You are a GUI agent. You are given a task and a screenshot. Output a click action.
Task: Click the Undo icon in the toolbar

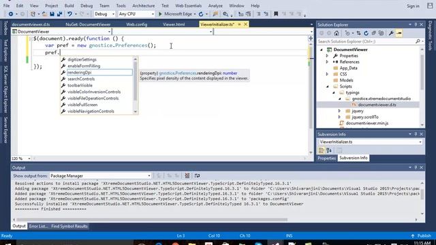69,14
